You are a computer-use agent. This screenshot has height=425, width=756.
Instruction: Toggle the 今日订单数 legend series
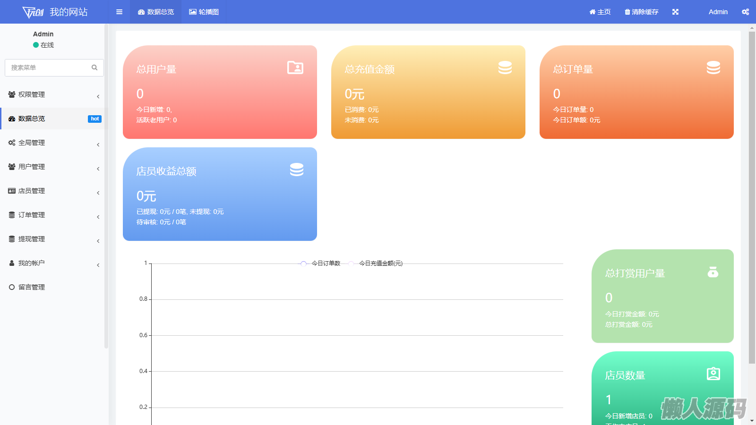click(x=321, y=263)
